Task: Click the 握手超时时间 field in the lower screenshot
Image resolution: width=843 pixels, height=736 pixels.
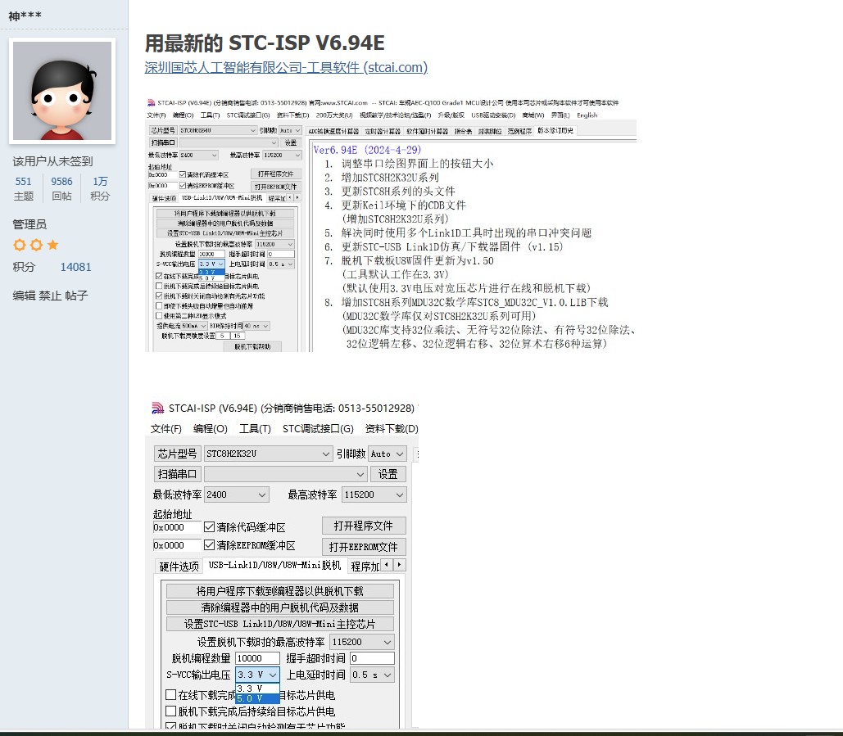Action: (372, 658)
